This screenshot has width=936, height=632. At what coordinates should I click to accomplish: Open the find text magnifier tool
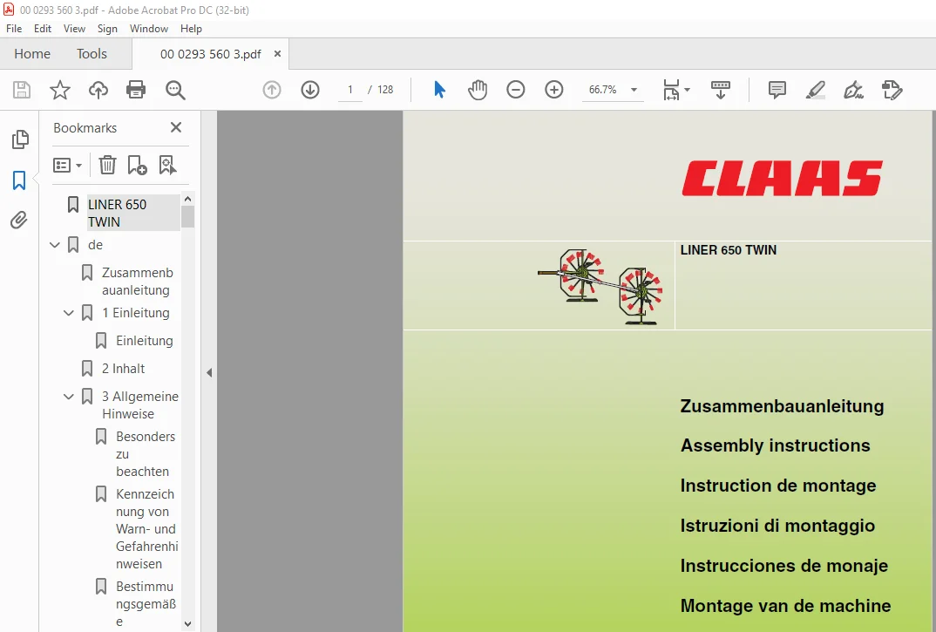click(175, 90)
